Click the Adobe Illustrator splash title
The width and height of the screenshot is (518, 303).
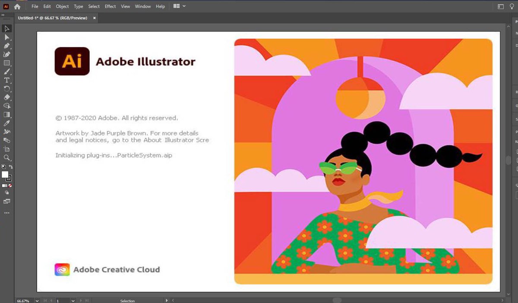tap(145, 62)
